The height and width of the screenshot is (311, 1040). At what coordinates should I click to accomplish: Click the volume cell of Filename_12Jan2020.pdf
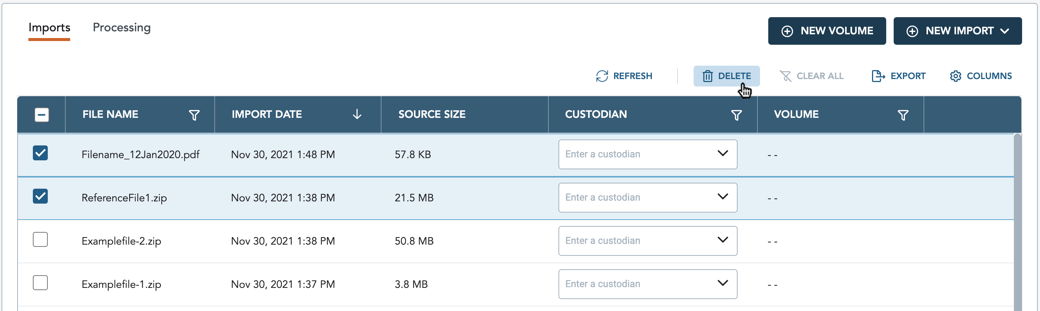(772, 155)
